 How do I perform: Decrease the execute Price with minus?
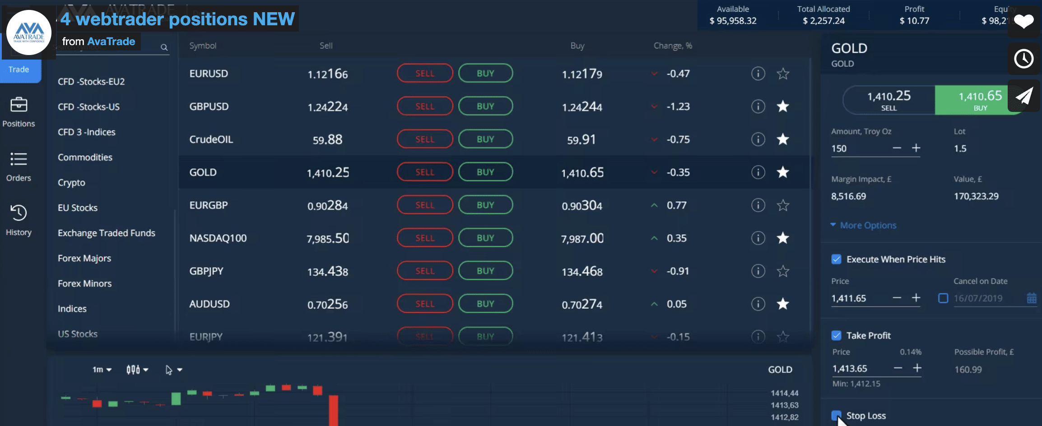pos(897,298)
